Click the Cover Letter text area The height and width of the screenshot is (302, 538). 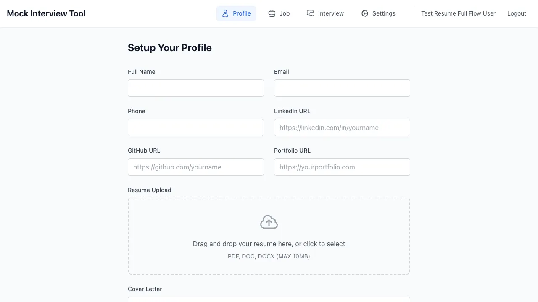click(269, 299)
